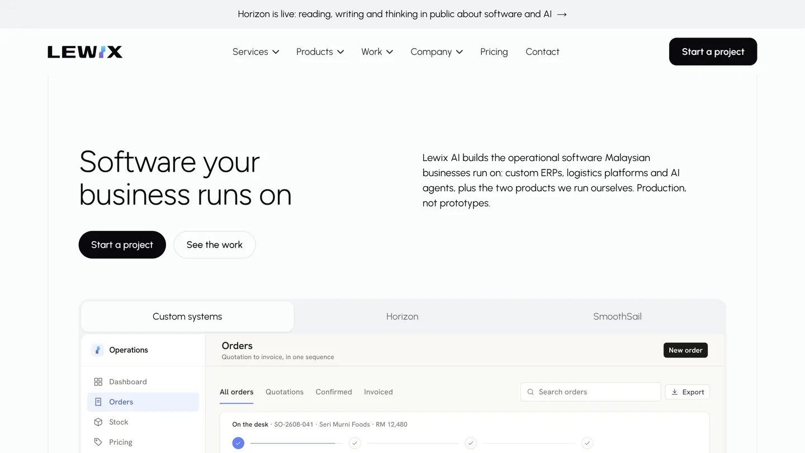Click the hero Start a project button

click(x=122, y=245)
